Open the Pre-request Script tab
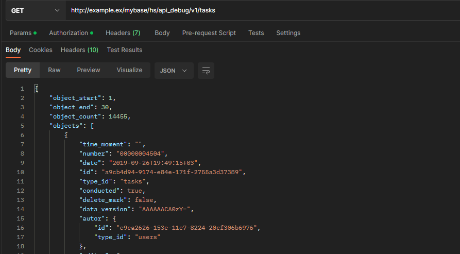The width and height of the screenshot is (460, 254). pyautogui.click(x=209, y=33)
